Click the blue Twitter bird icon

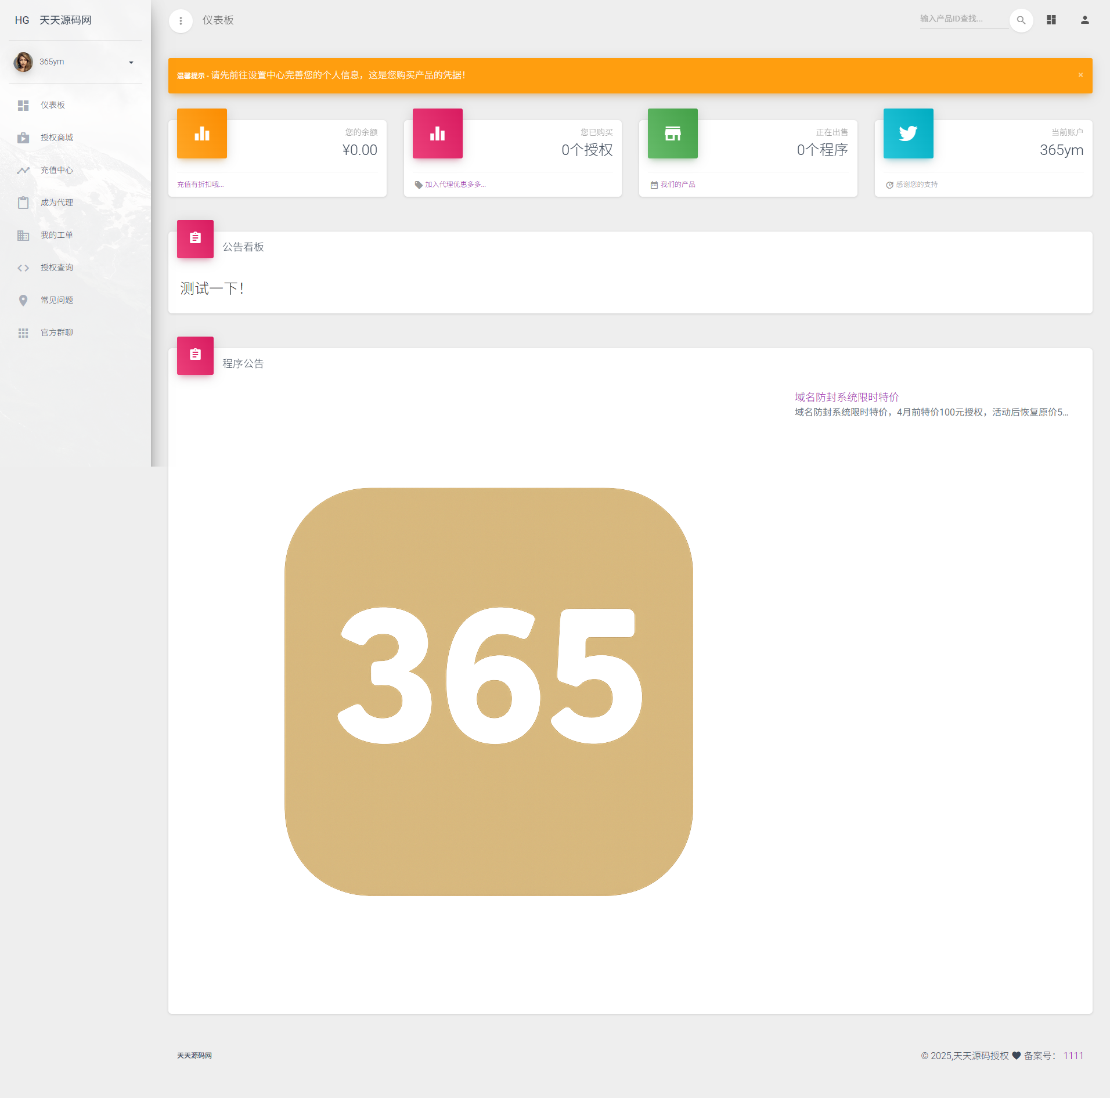908,133
